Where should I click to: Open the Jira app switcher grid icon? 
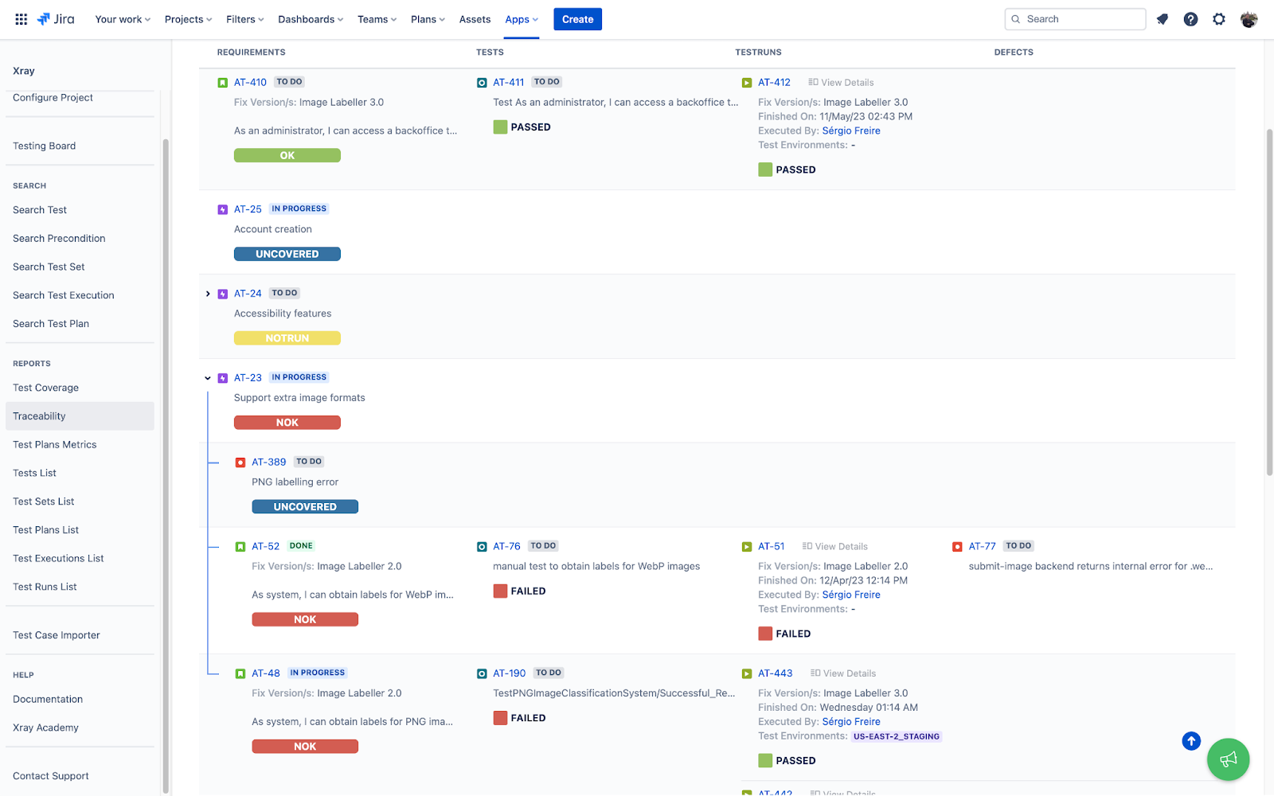[x=21, y=19]
